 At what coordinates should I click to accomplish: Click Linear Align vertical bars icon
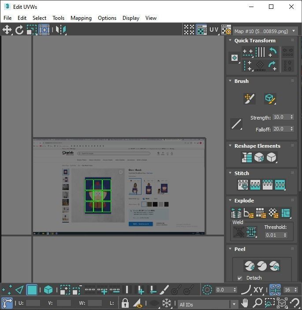[260, 52]
